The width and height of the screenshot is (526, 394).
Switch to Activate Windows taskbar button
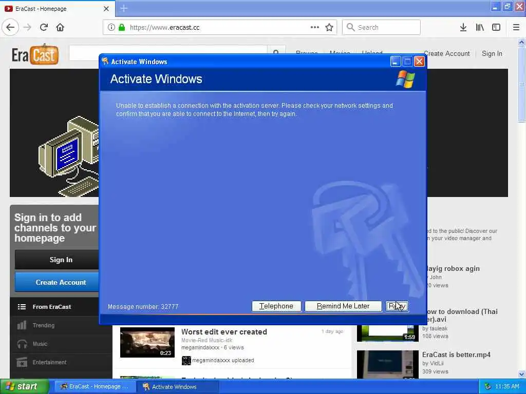pos(178,387)
